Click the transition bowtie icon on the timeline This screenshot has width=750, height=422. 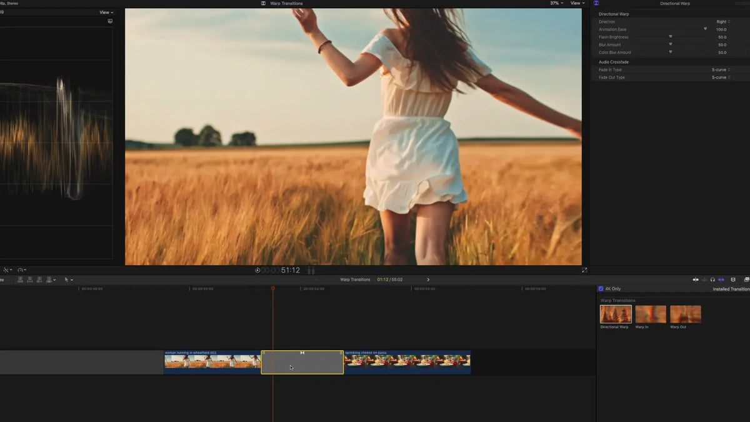tap(302, 353)
